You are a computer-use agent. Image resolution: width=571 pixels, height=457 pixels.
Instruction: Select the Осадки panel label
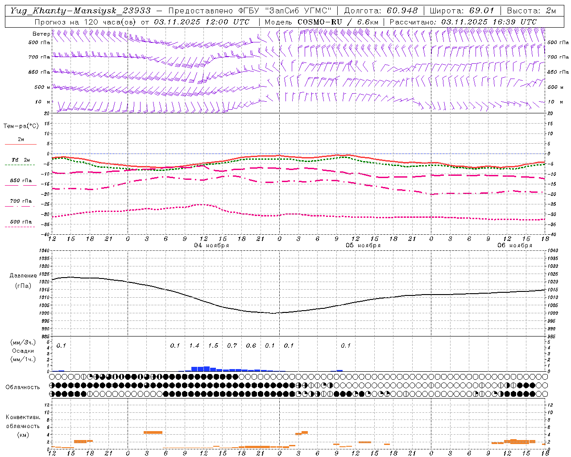point(23,351)
